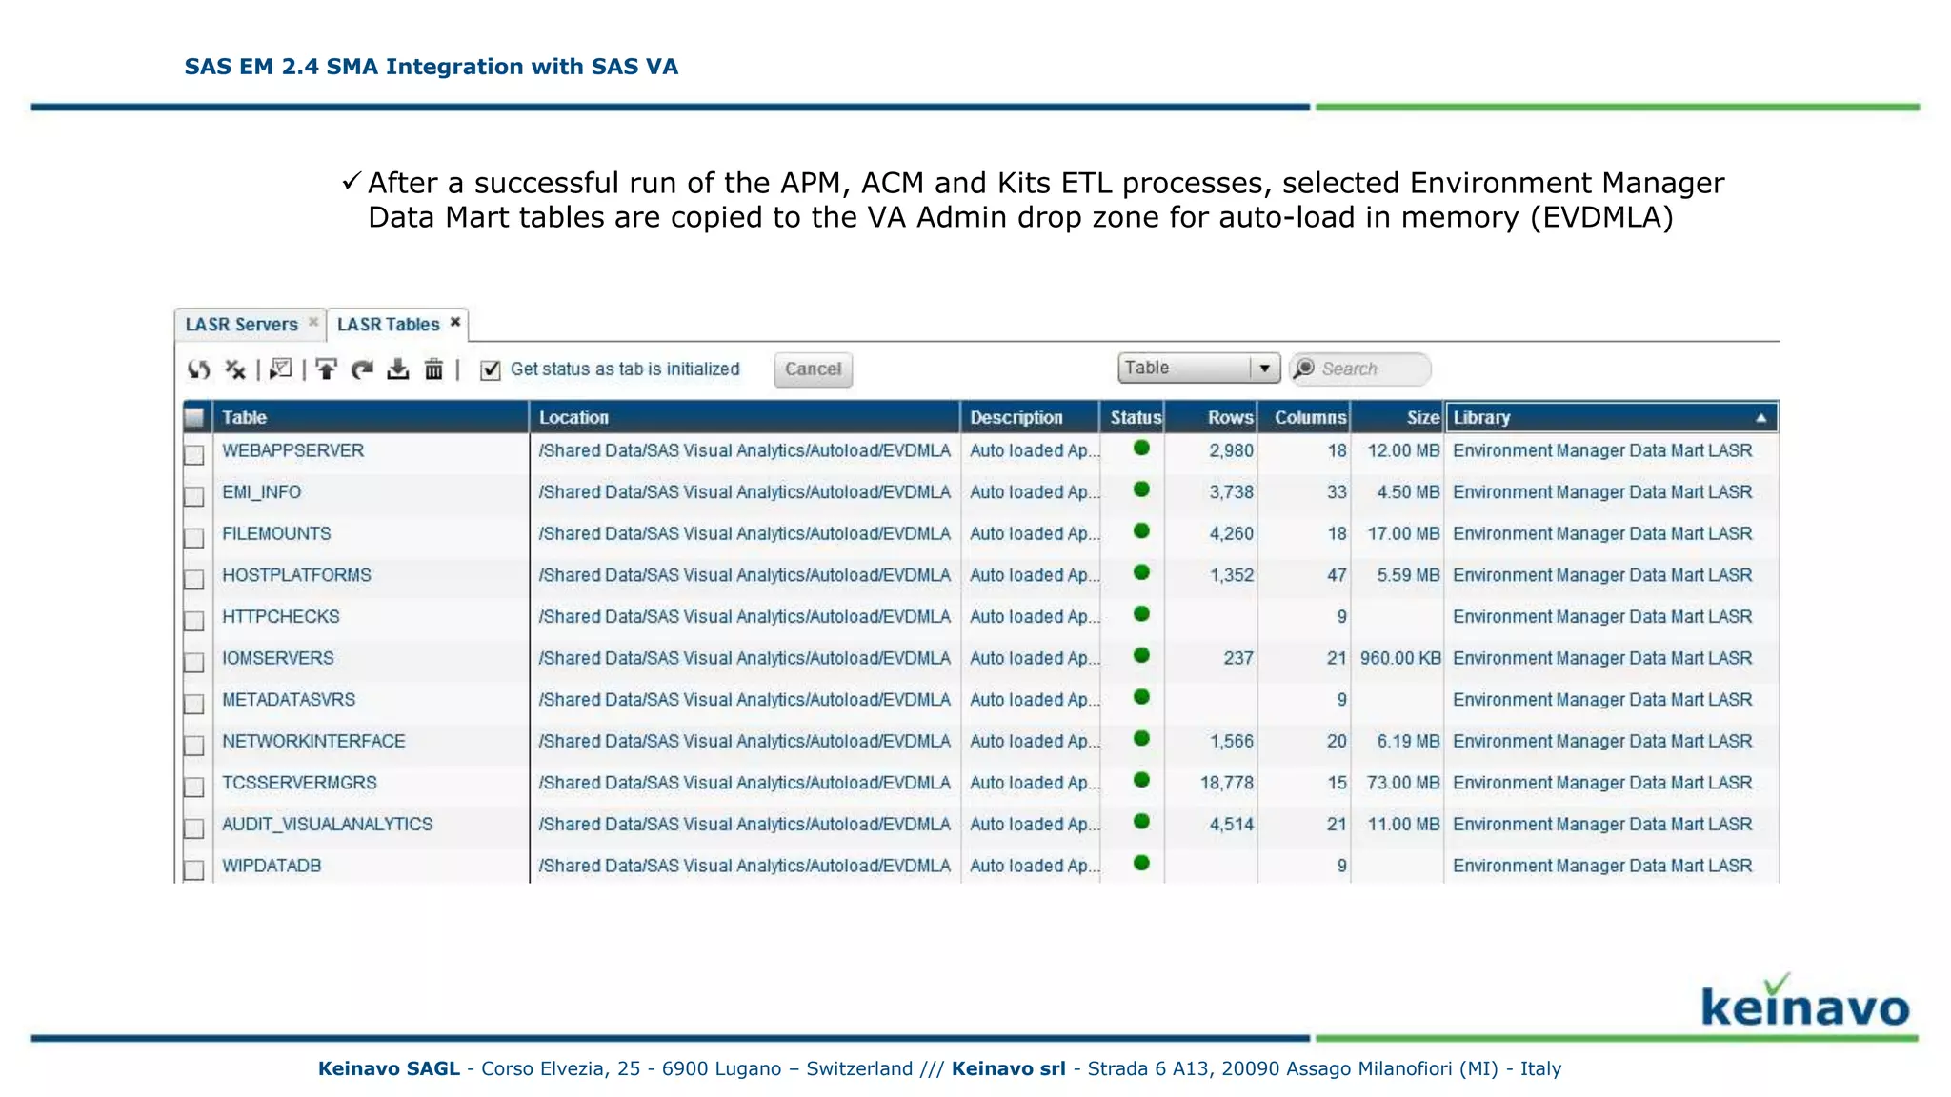Close the LASR Tables tab

[x=455, y=322]
